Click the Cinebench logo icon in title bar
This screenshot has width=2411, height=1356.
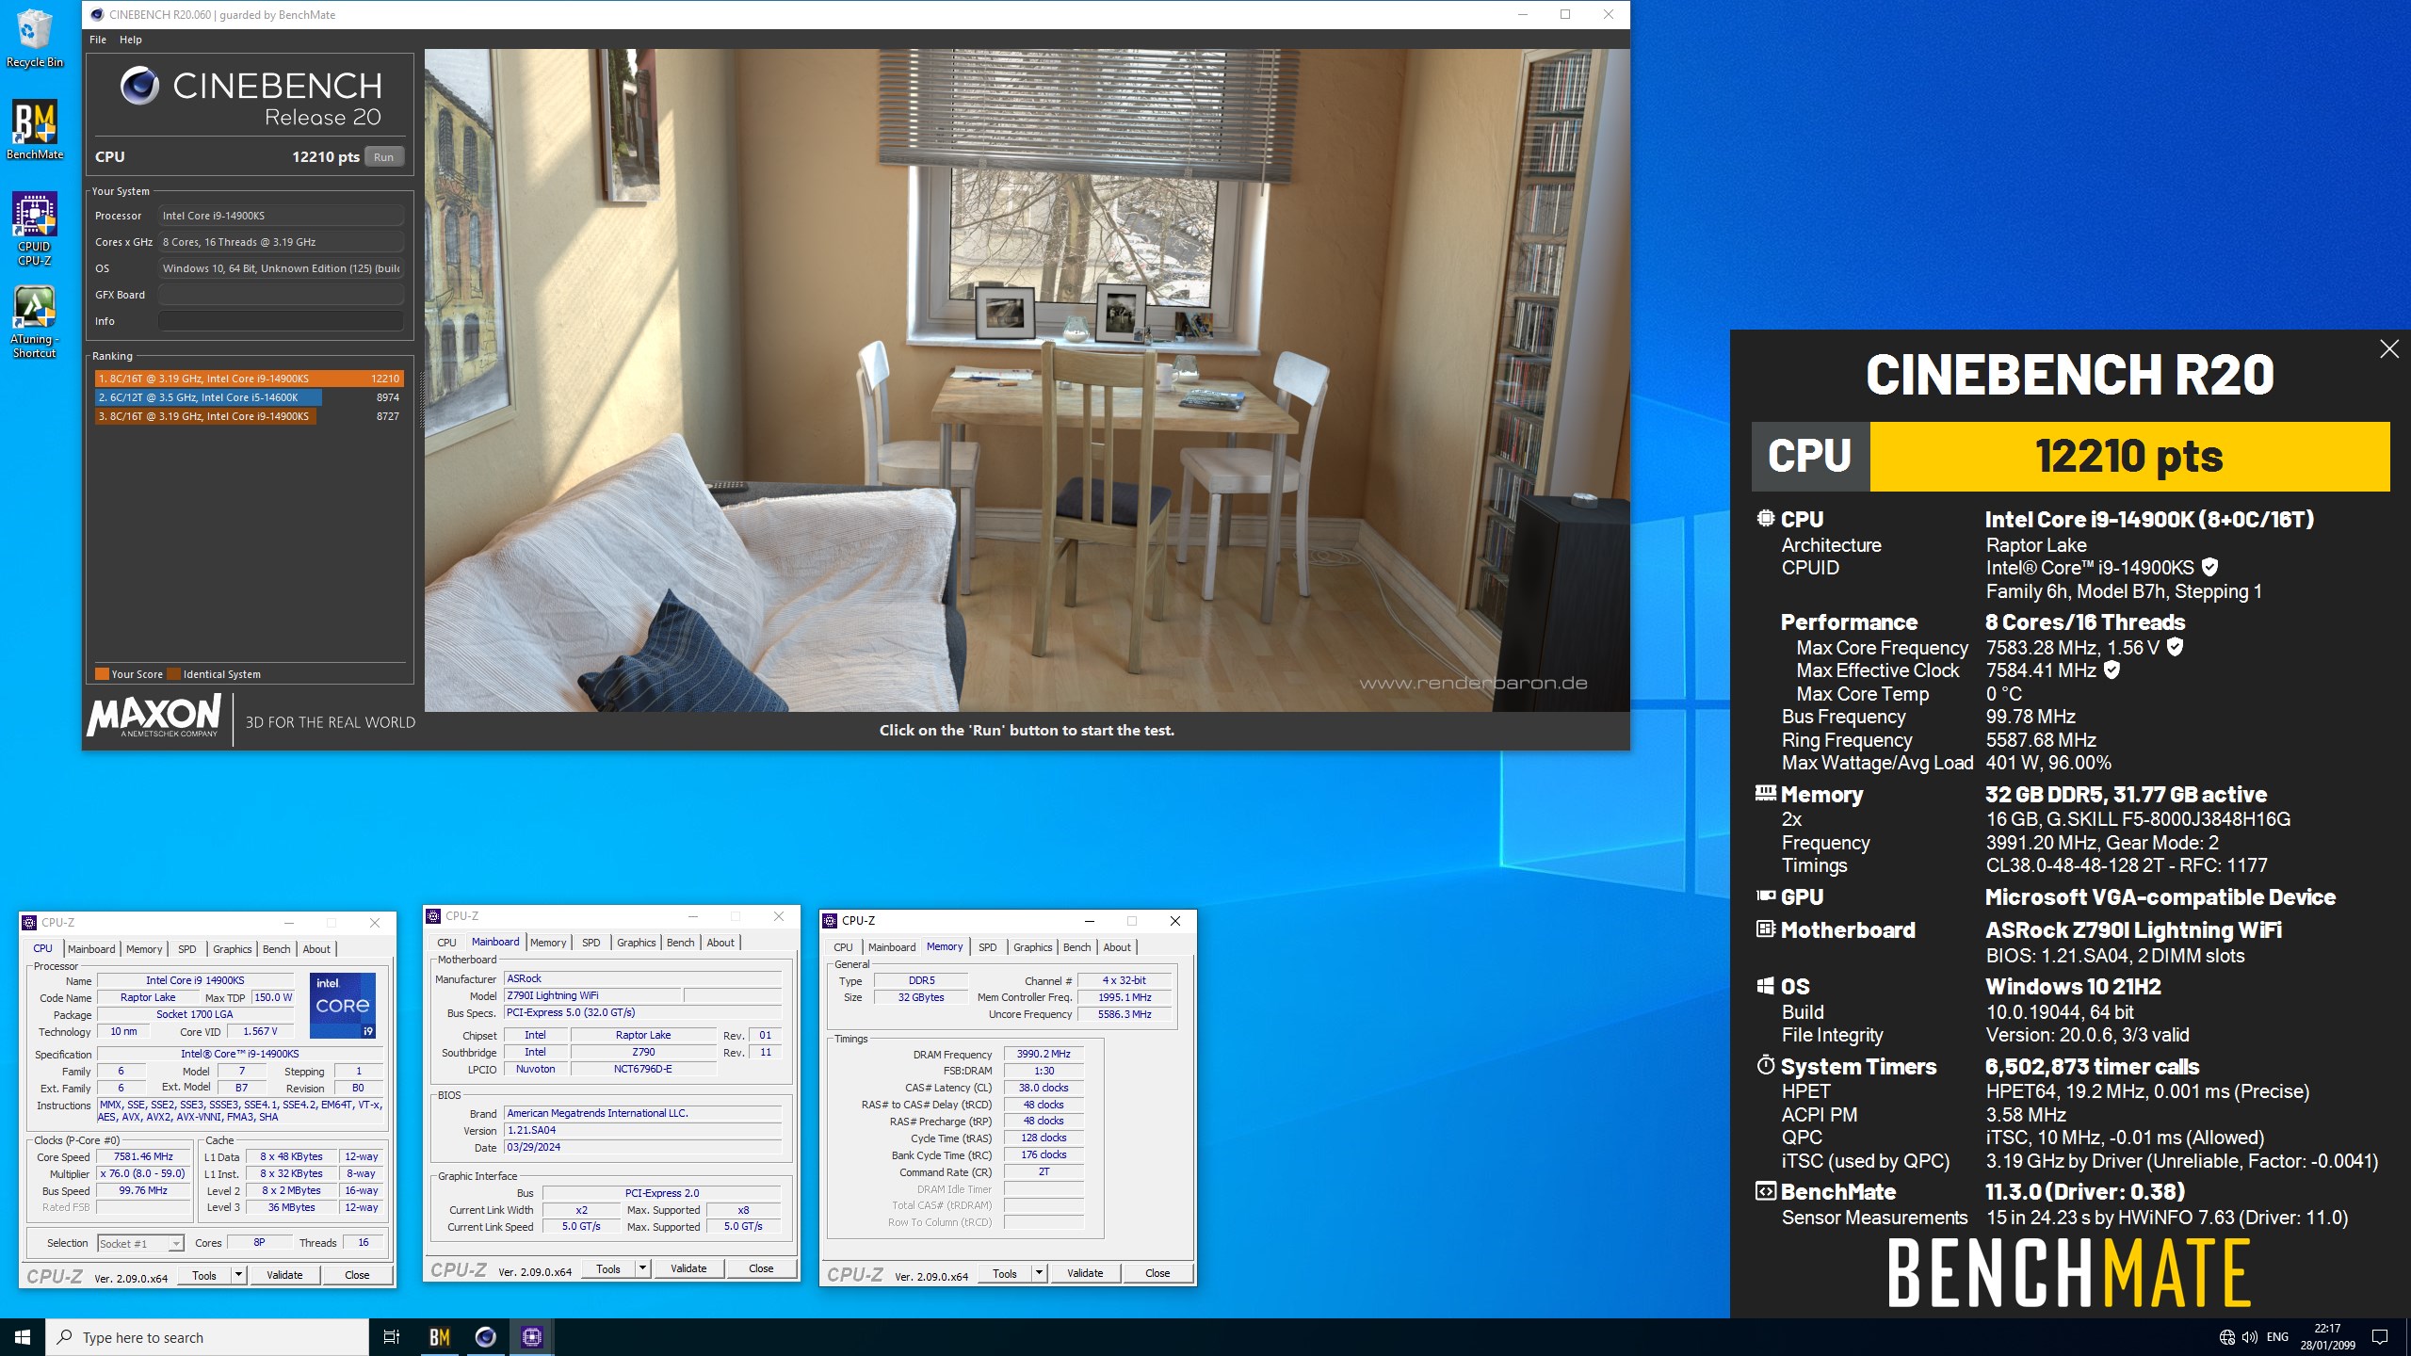[97, 14]
